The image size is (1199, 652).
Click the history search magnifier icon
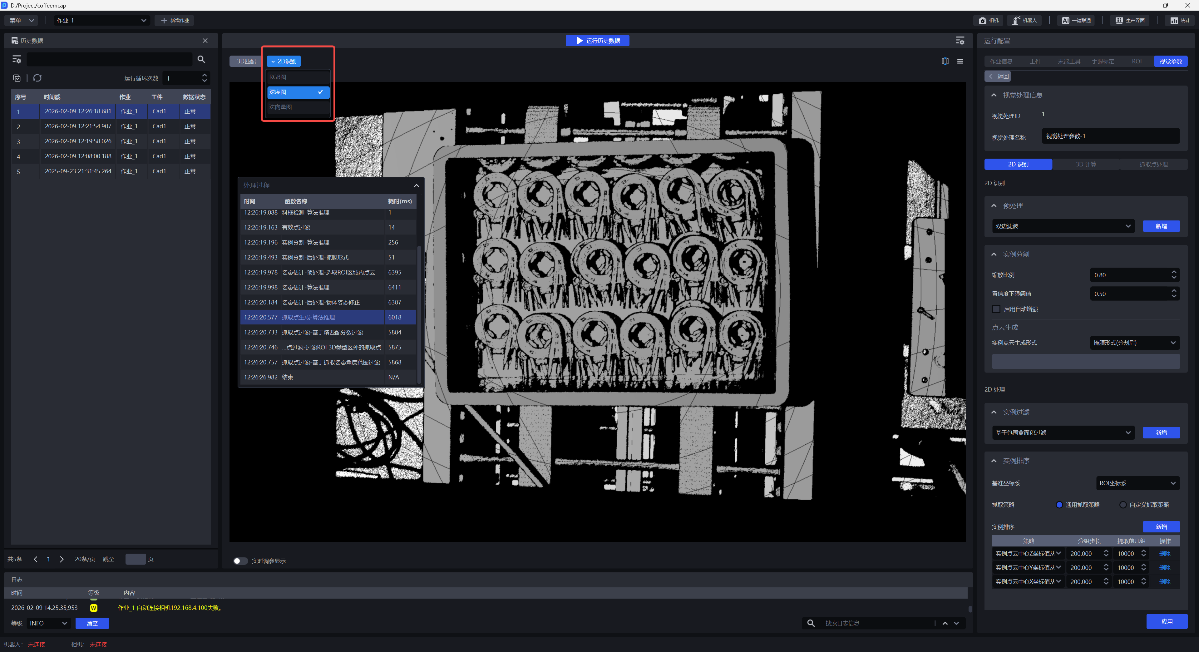click(x=201, y=59)
